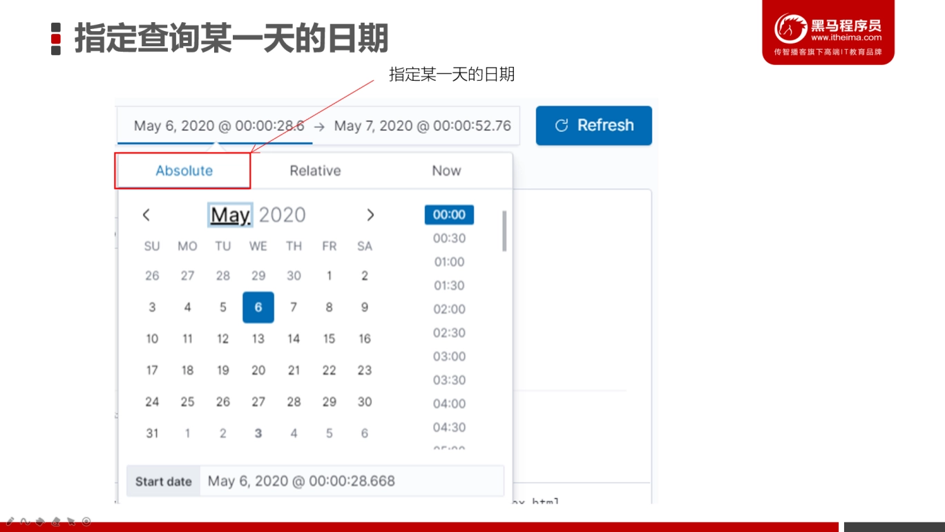Select the 03:30 time option

(449, 380)
